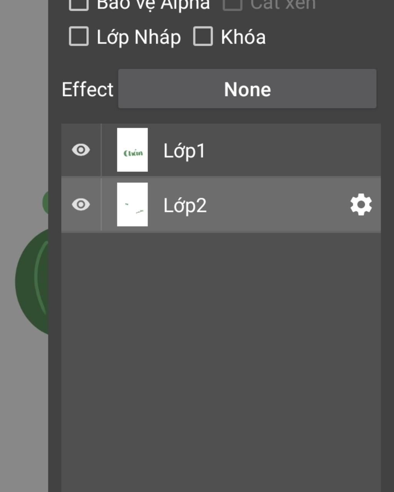Open the Effect None dropdown
Viewport: 394px width, 492px height.
[247, 89]
